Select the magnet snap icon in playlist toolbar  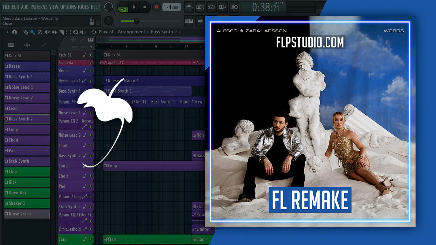15,32
